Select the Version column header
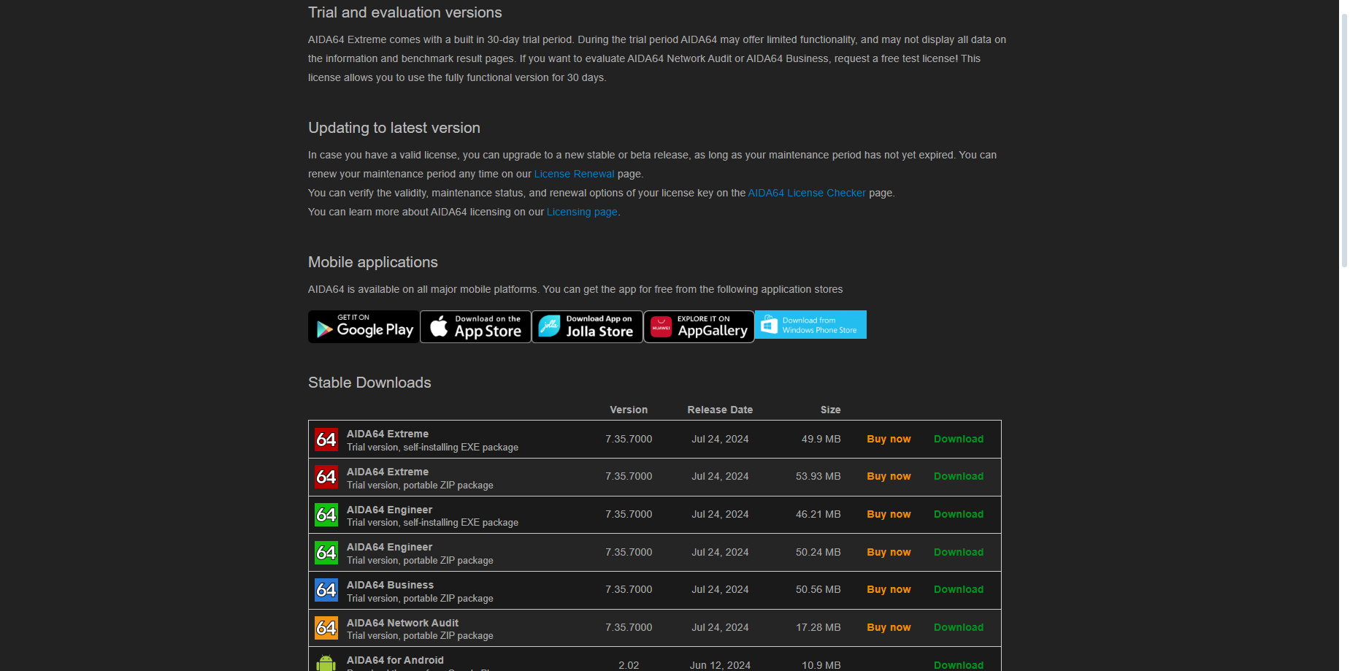 click(x=629, y=410)
